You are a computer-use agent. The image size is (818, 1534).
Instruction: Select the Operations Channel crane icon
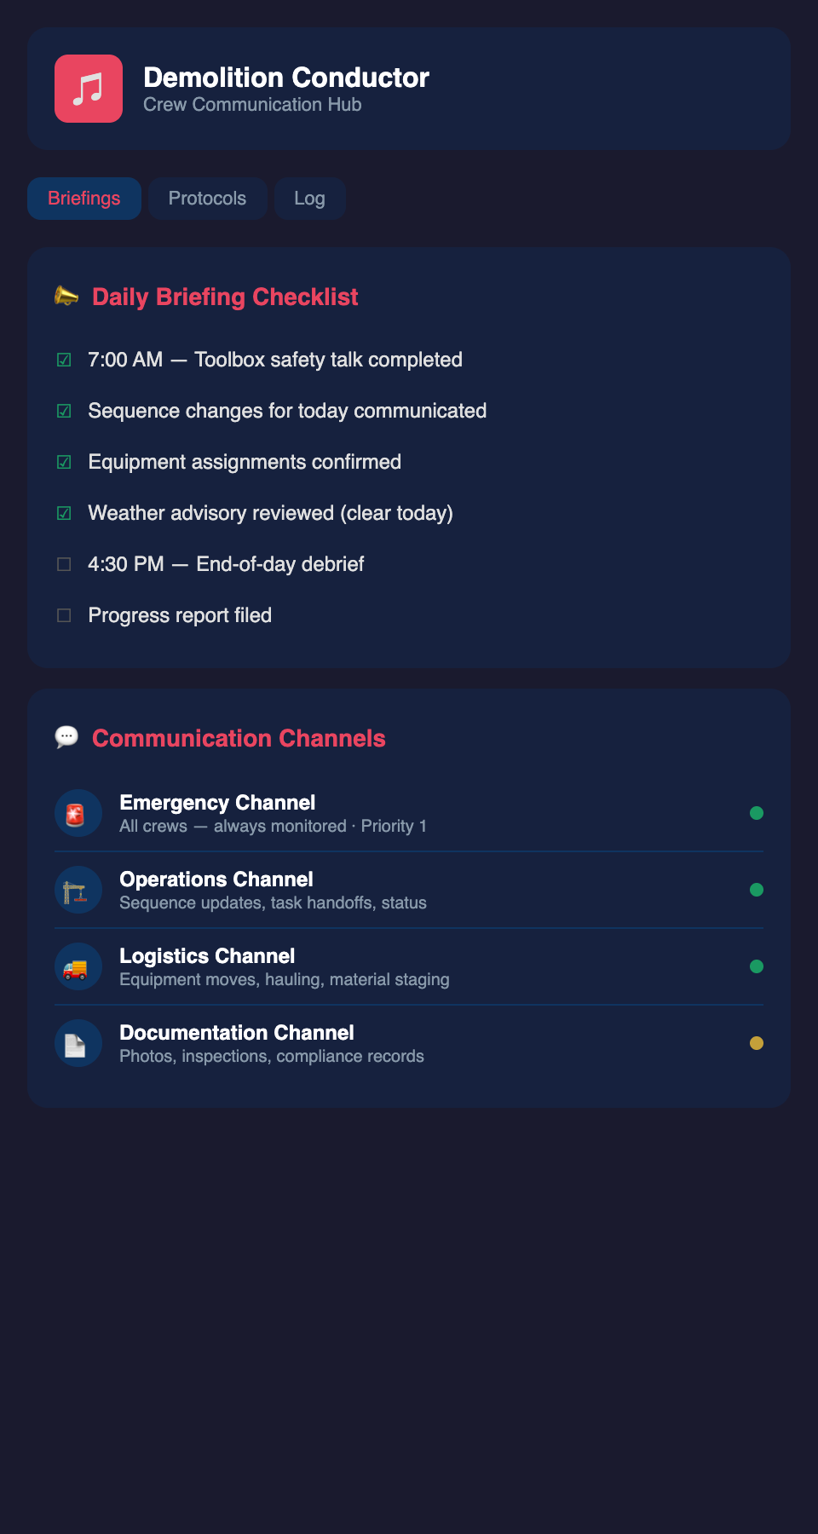pos(78,890)
